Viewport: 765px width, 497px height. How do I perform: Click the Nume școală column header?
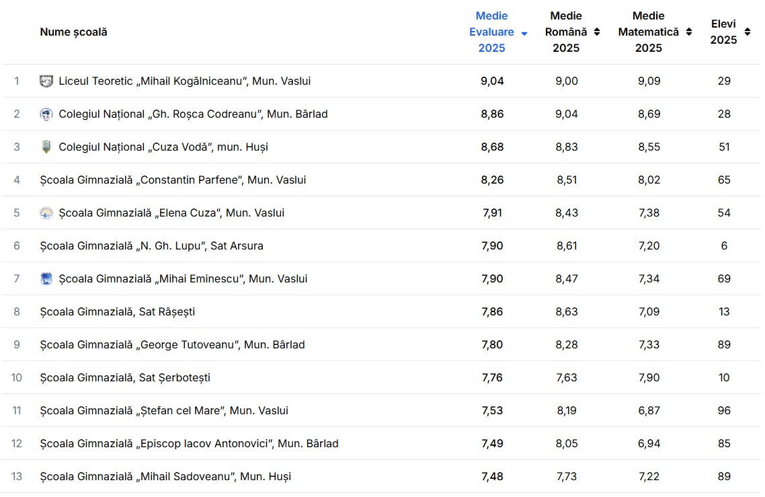click(74, 32)
